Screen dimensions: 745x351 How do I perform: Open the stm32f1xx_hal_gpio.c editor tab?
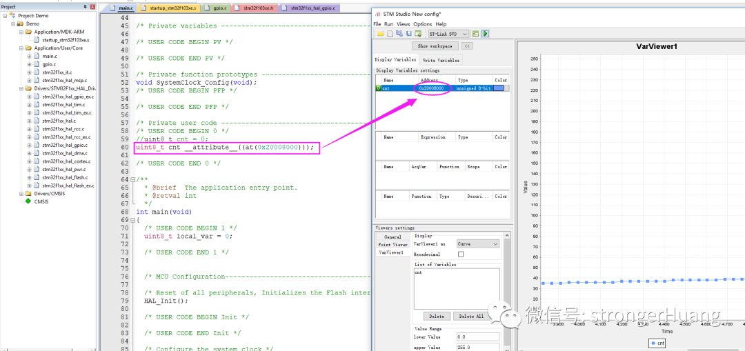[309, 8]
